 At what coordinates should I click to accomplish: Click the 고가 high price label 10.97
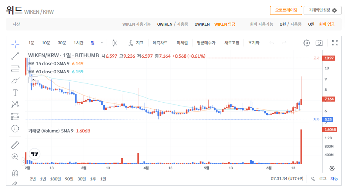(x=329, y=58)
